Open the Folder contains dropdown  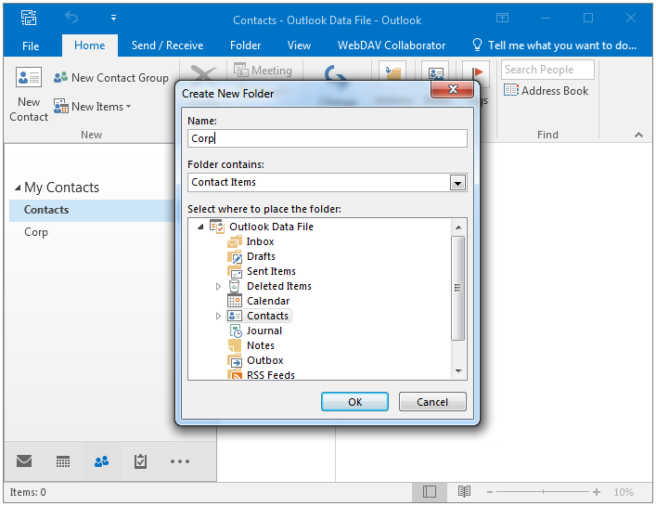coord(457,183)
